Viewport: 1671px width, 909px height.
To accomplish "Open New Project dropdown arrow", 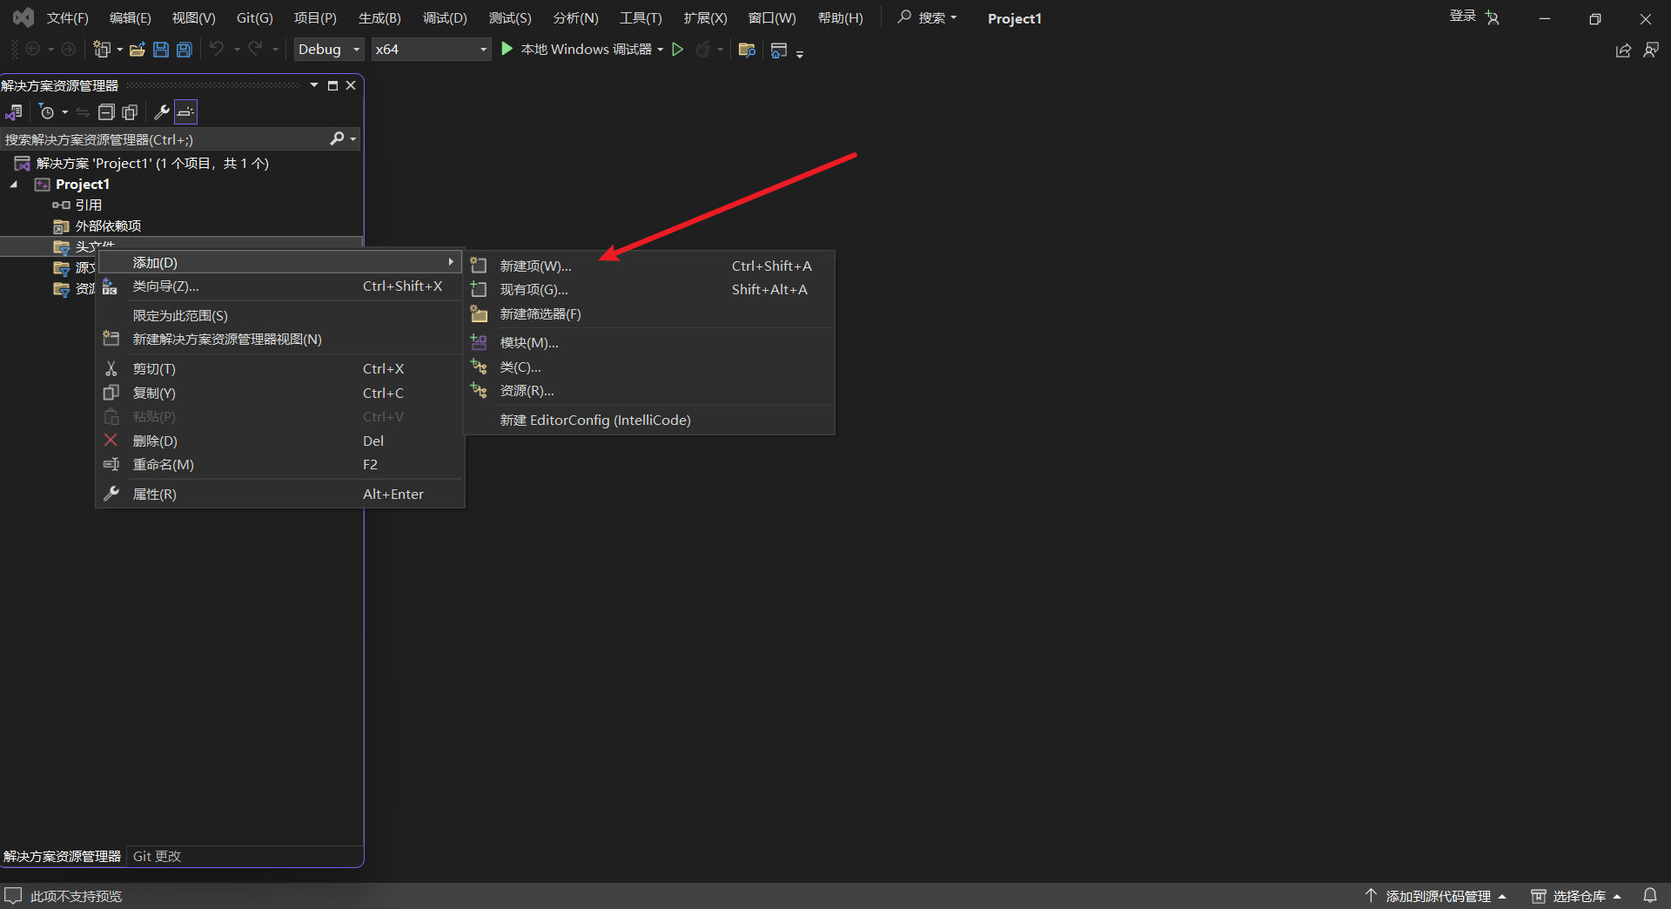I will click(119, 50).
